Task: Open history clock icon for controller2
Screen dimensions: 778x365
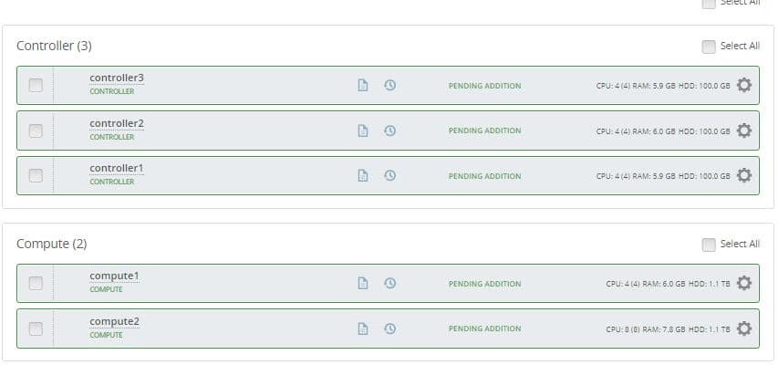Action: (389, 130)
